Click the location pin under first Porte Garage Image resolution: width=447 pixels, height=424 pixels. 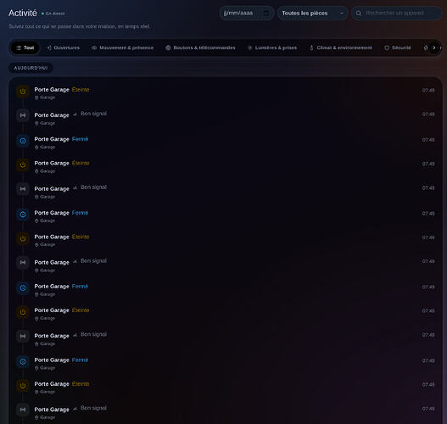[36, 98]
